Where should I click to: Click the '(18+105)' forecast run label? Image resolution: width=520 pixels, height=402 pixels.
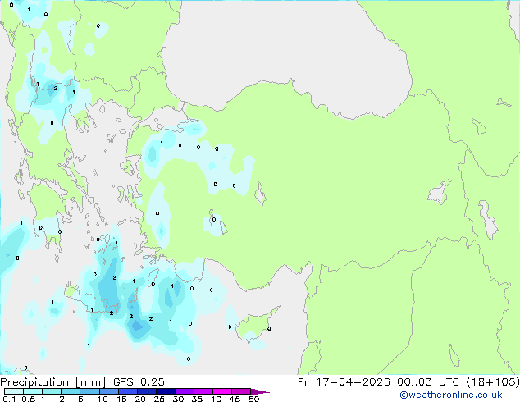[493, 382]
